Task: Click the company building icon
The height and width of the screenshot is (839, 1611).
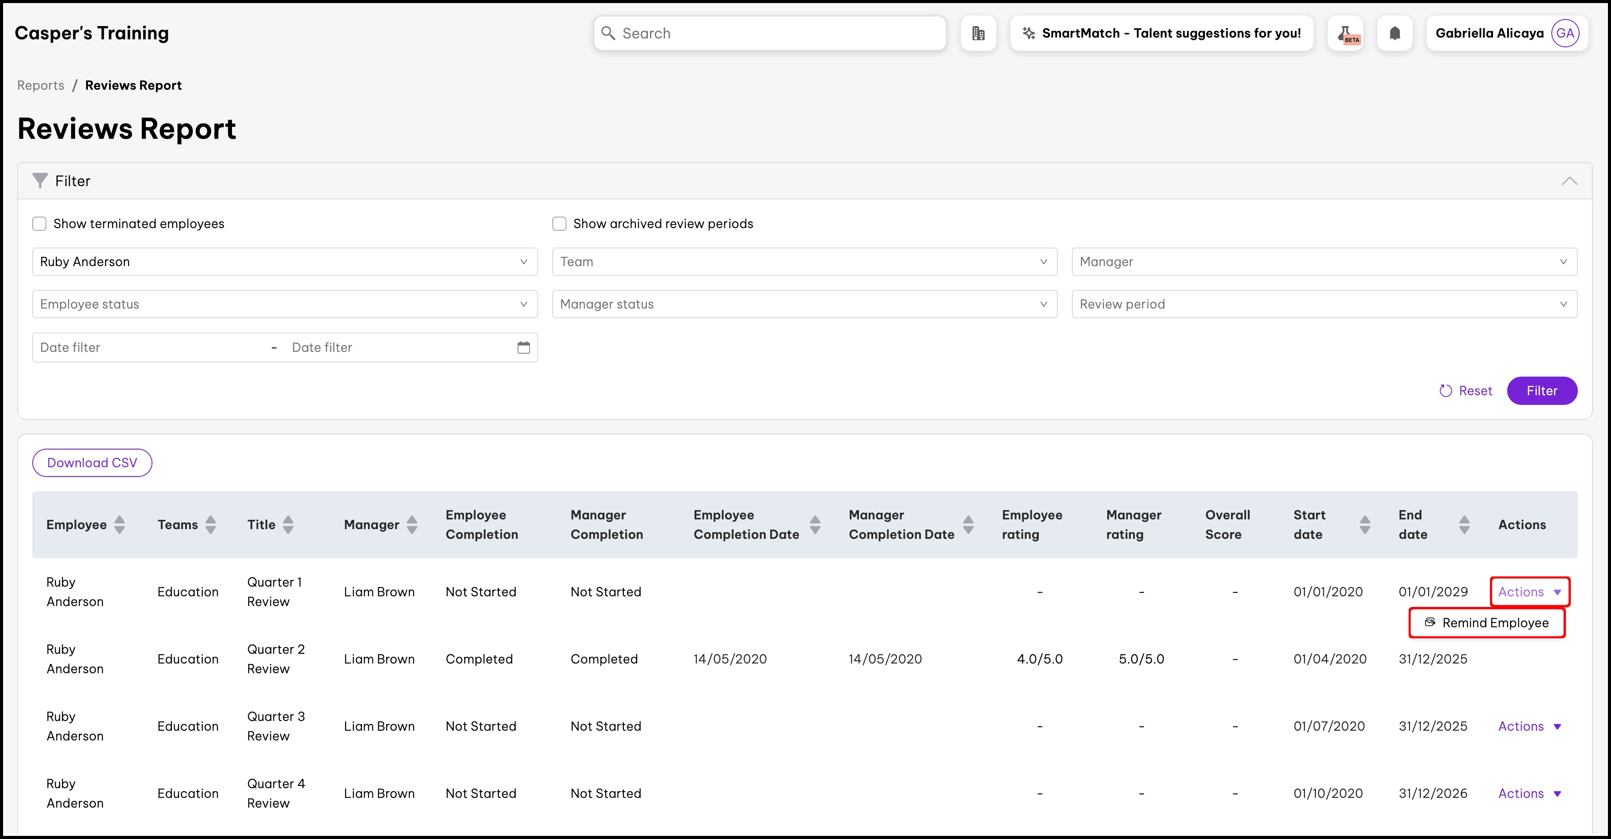Action: tap(978, 33)
